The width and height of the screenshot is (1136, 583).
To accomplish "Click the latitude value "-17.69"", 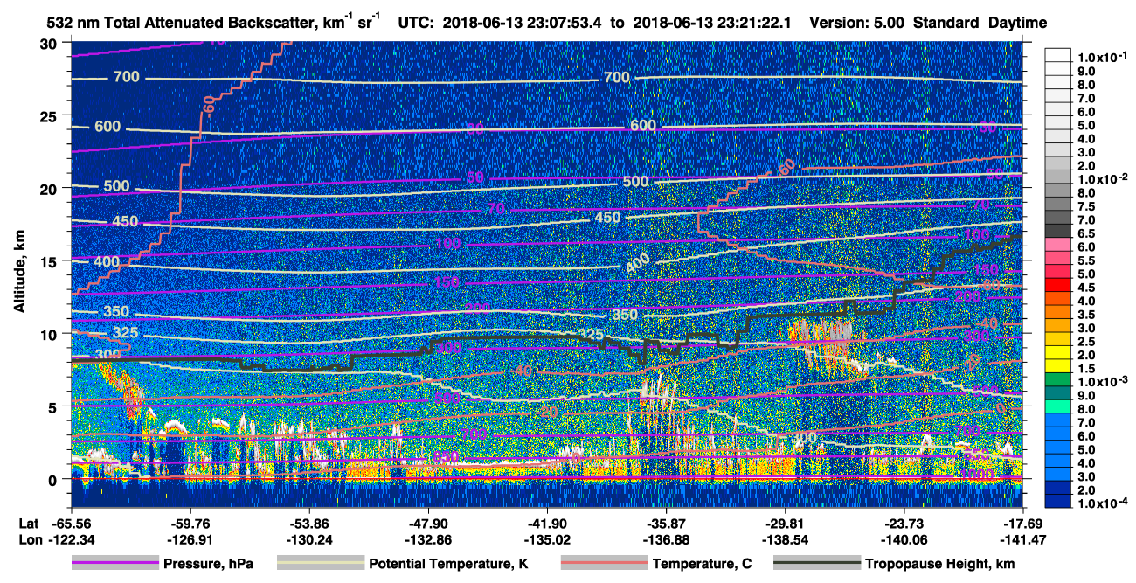I will [x=1022, y=524].
